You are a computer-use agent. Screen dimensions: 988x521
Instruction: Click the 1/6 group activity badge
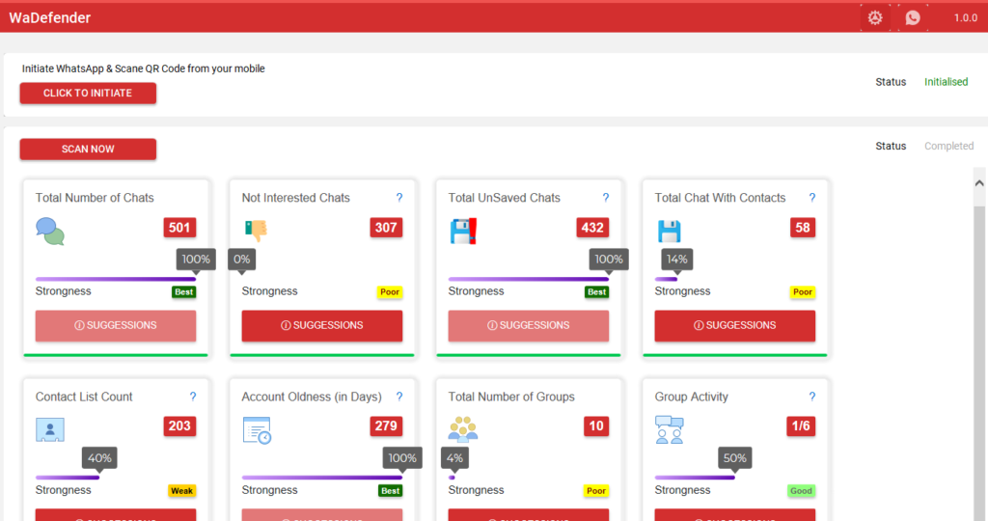801,425
